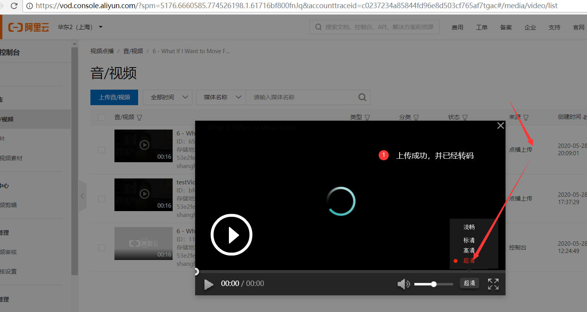Collapse the sidebar with the arrow handle

(82, 196)
